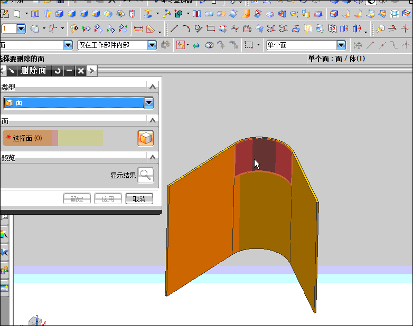Open the landscape image resource bar tab
This screenshot has width=413, height=326.
(x=4, y=288)
